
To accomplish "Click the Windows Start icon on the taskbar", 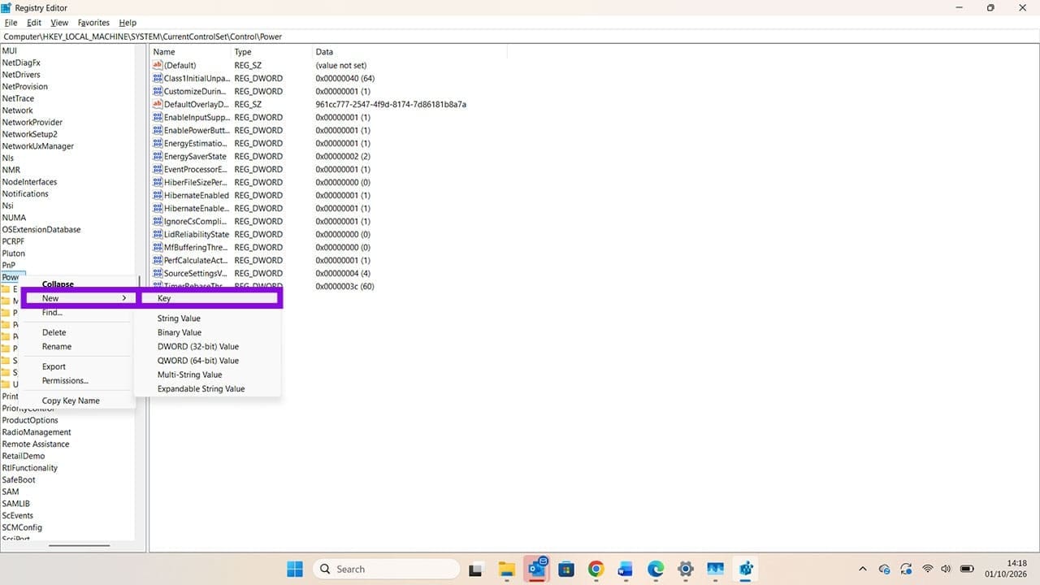I will click(x=295, y=569).
